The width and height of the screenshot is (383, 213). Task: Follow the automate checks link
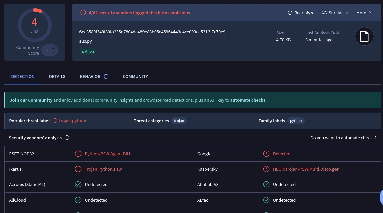[x=248, y=100]
